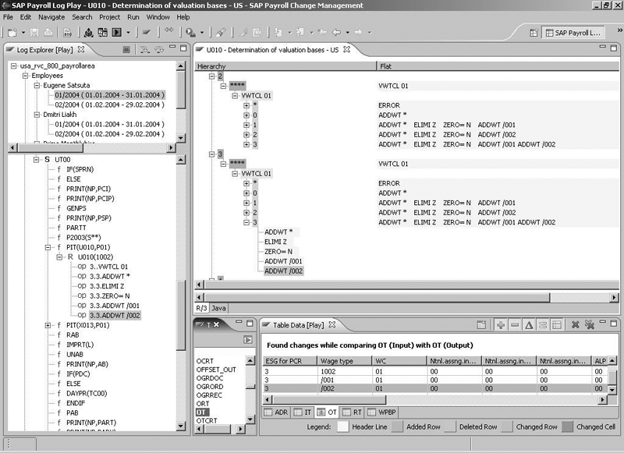
Task: Click the single X icon in Table Data toolbar
Action: pos(575,324)
